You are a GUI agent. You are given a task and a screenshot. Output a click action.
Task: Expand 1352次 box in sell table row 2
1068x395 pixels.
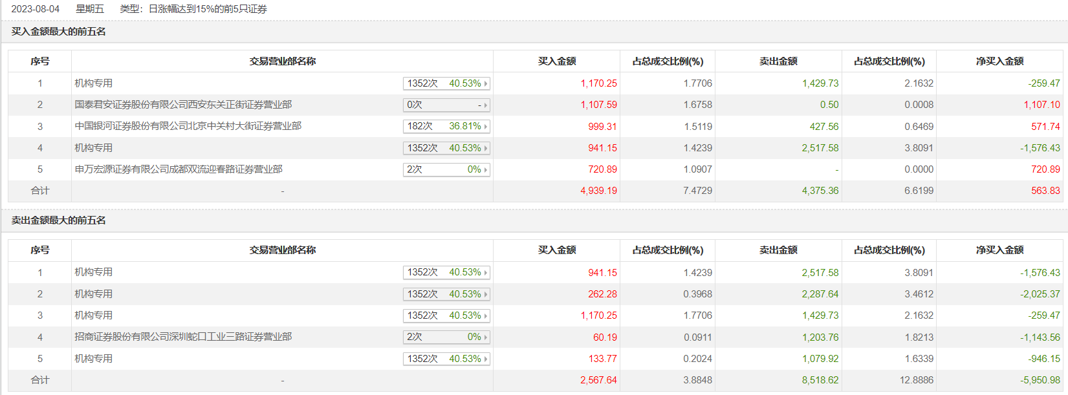click(x=446, y=294)
